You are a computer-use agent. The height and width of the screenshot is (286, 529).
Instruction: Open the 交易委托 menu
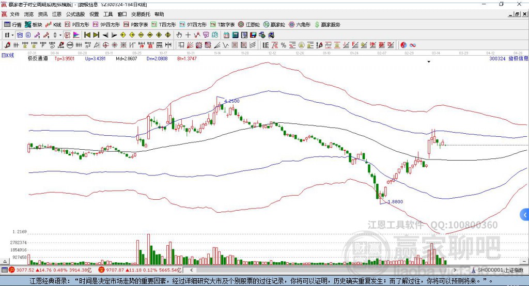141,14
